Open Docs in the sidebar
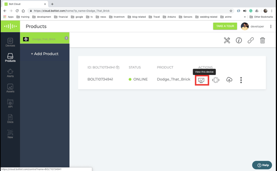The height and width of the screenshot is (171, 277). click(x=10, y=119)
